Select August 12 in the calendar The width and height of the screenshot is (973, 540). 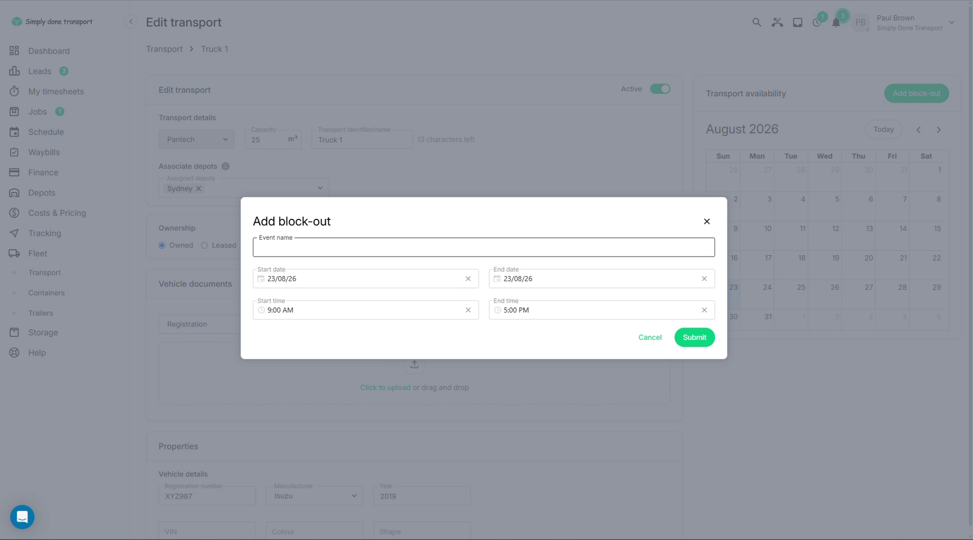point(824,236)
